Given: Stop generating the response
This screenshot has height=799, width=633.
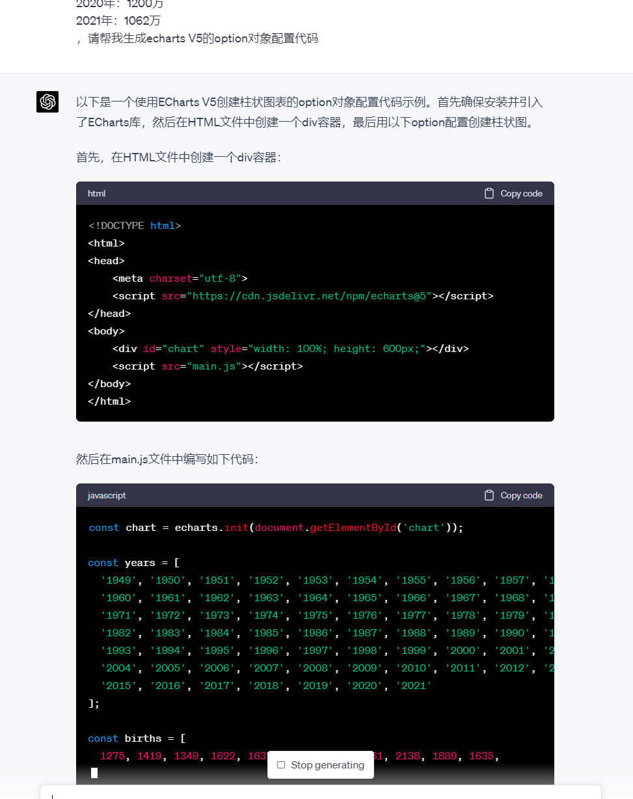Looking at the screenshot, I should (x=321, y=765).
